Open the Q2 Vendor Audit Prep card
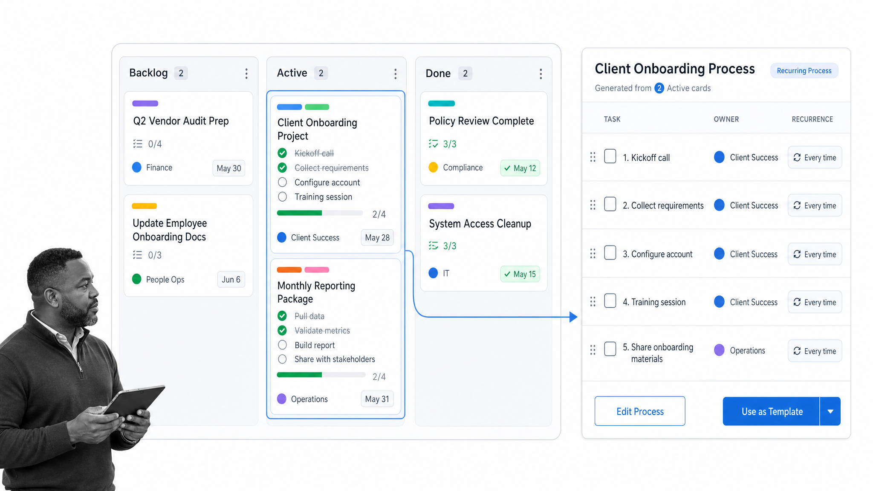 coord(188,139)
